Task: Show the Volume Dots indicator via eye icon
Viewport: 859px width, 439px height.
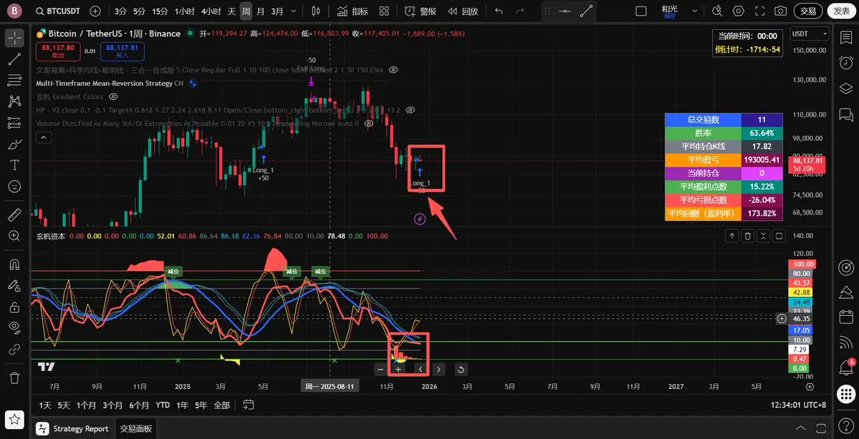Action: click(x=369, y=123)
